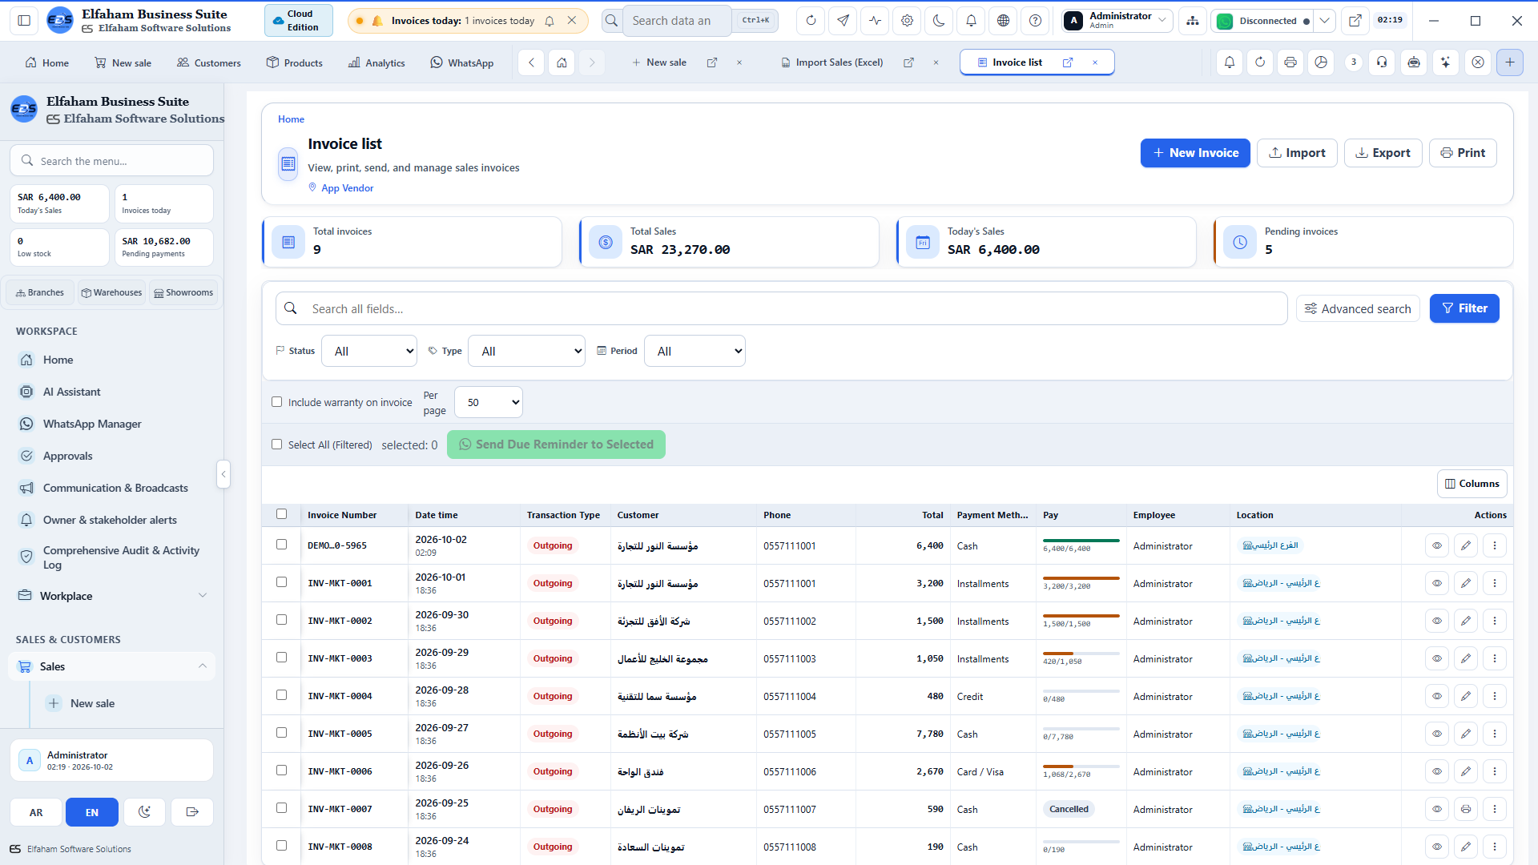The image size is (1538, 865).
Task: Click the activity pulse icon in top bar
Action: (875, 21)
